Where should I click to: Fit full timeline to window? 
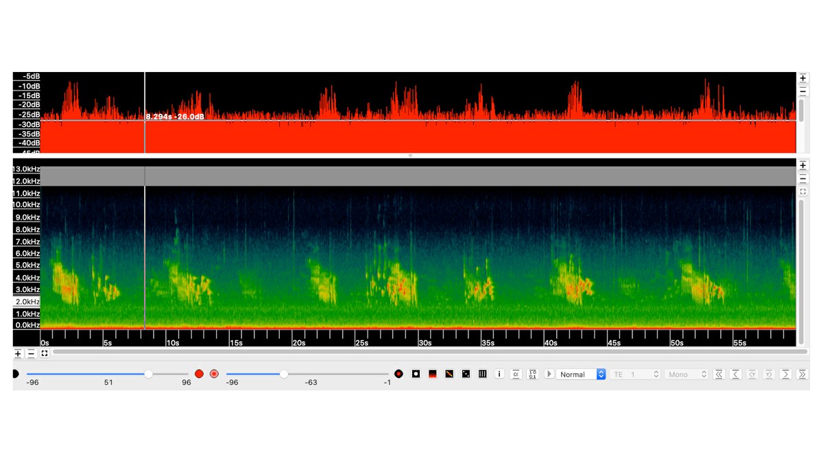point(45,354)
